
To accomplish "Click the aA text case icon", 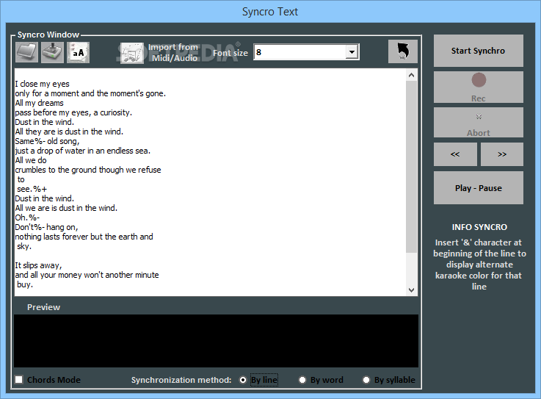I will click(79, 52).
